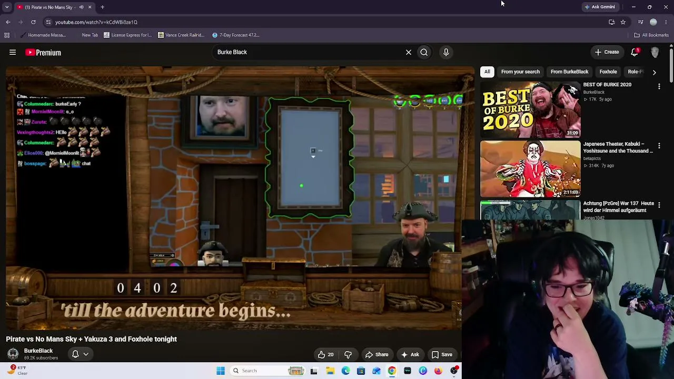Viewport: 674px width, 379px height.
Task: Open License Express bookmark
Action: (x=127, y=35)
